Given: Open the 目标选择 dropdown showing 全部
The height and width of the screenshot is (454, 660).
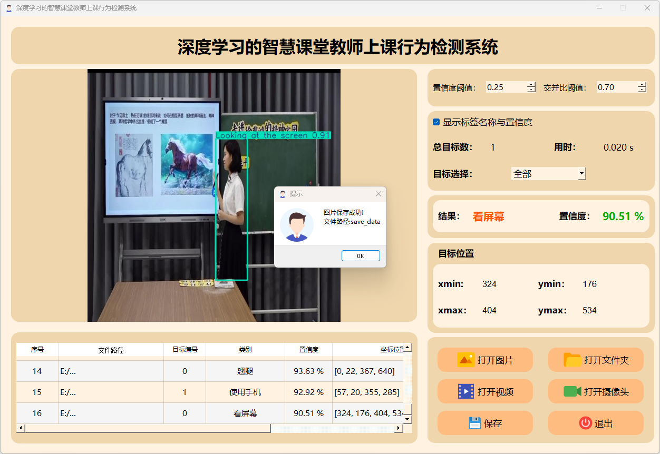Looking at the screenshot, I should pos(581,173).
